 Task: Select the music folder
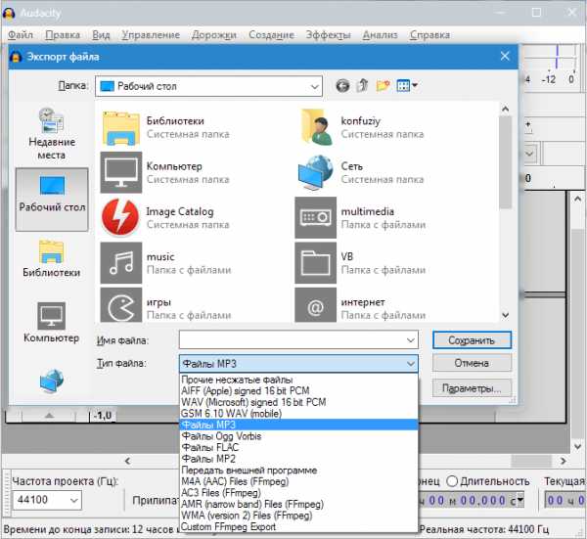tap(166, 263)
